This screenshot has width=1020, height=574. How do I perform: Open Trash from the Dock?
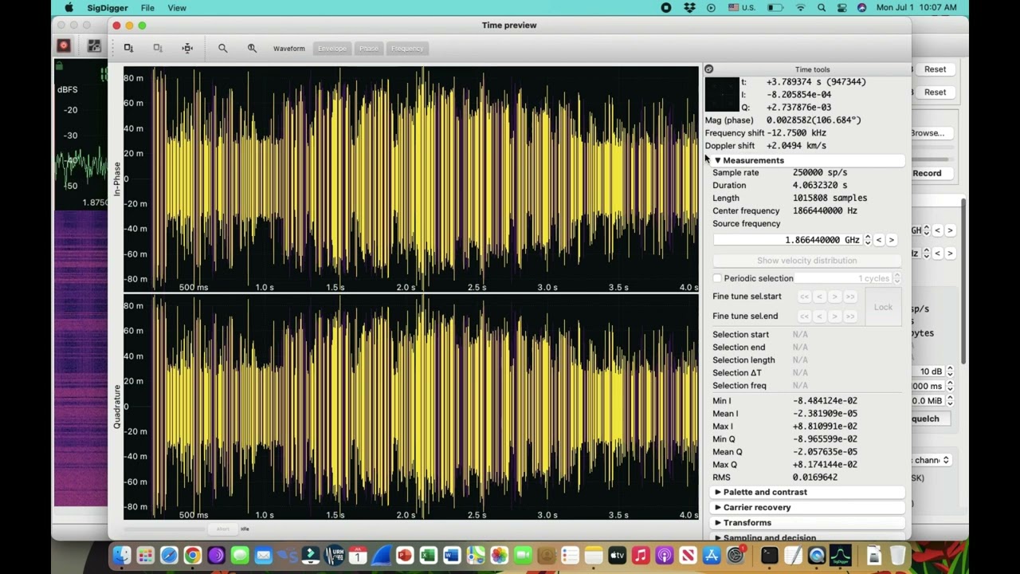898,555
